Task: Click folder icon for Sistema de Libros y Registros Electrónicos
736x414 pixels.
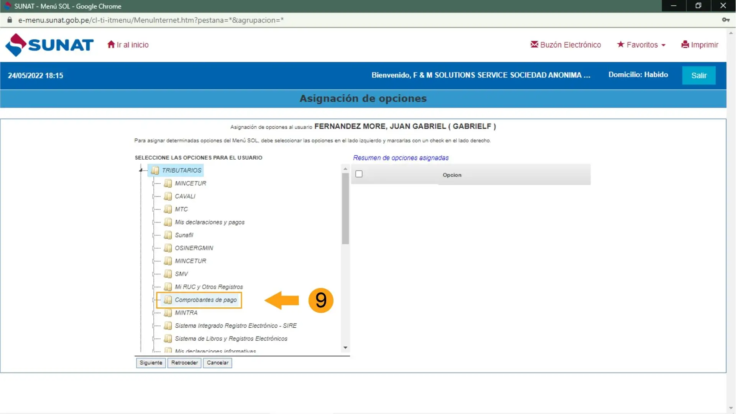Action: pos(168,339)
